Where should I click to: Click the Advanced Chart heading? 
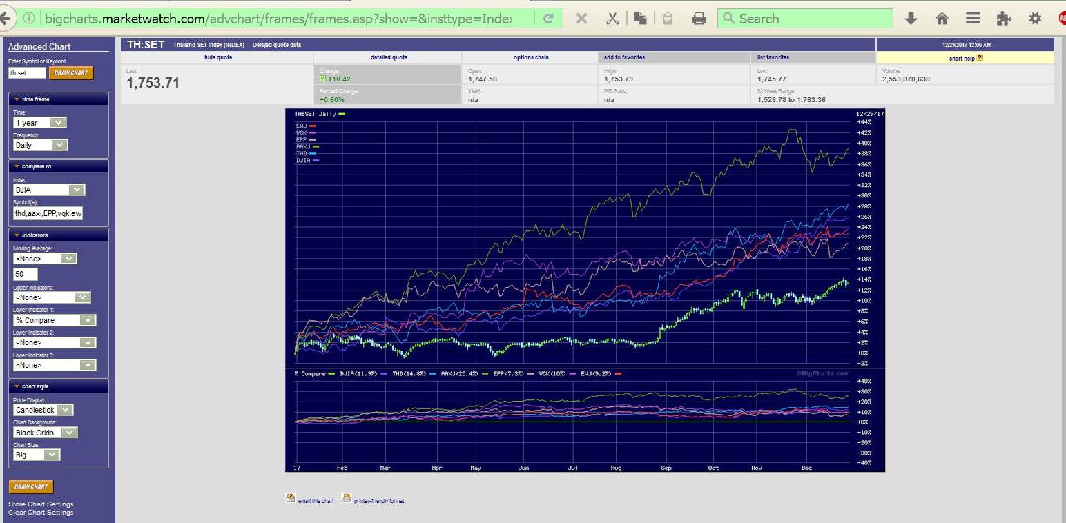click(39, 46)
